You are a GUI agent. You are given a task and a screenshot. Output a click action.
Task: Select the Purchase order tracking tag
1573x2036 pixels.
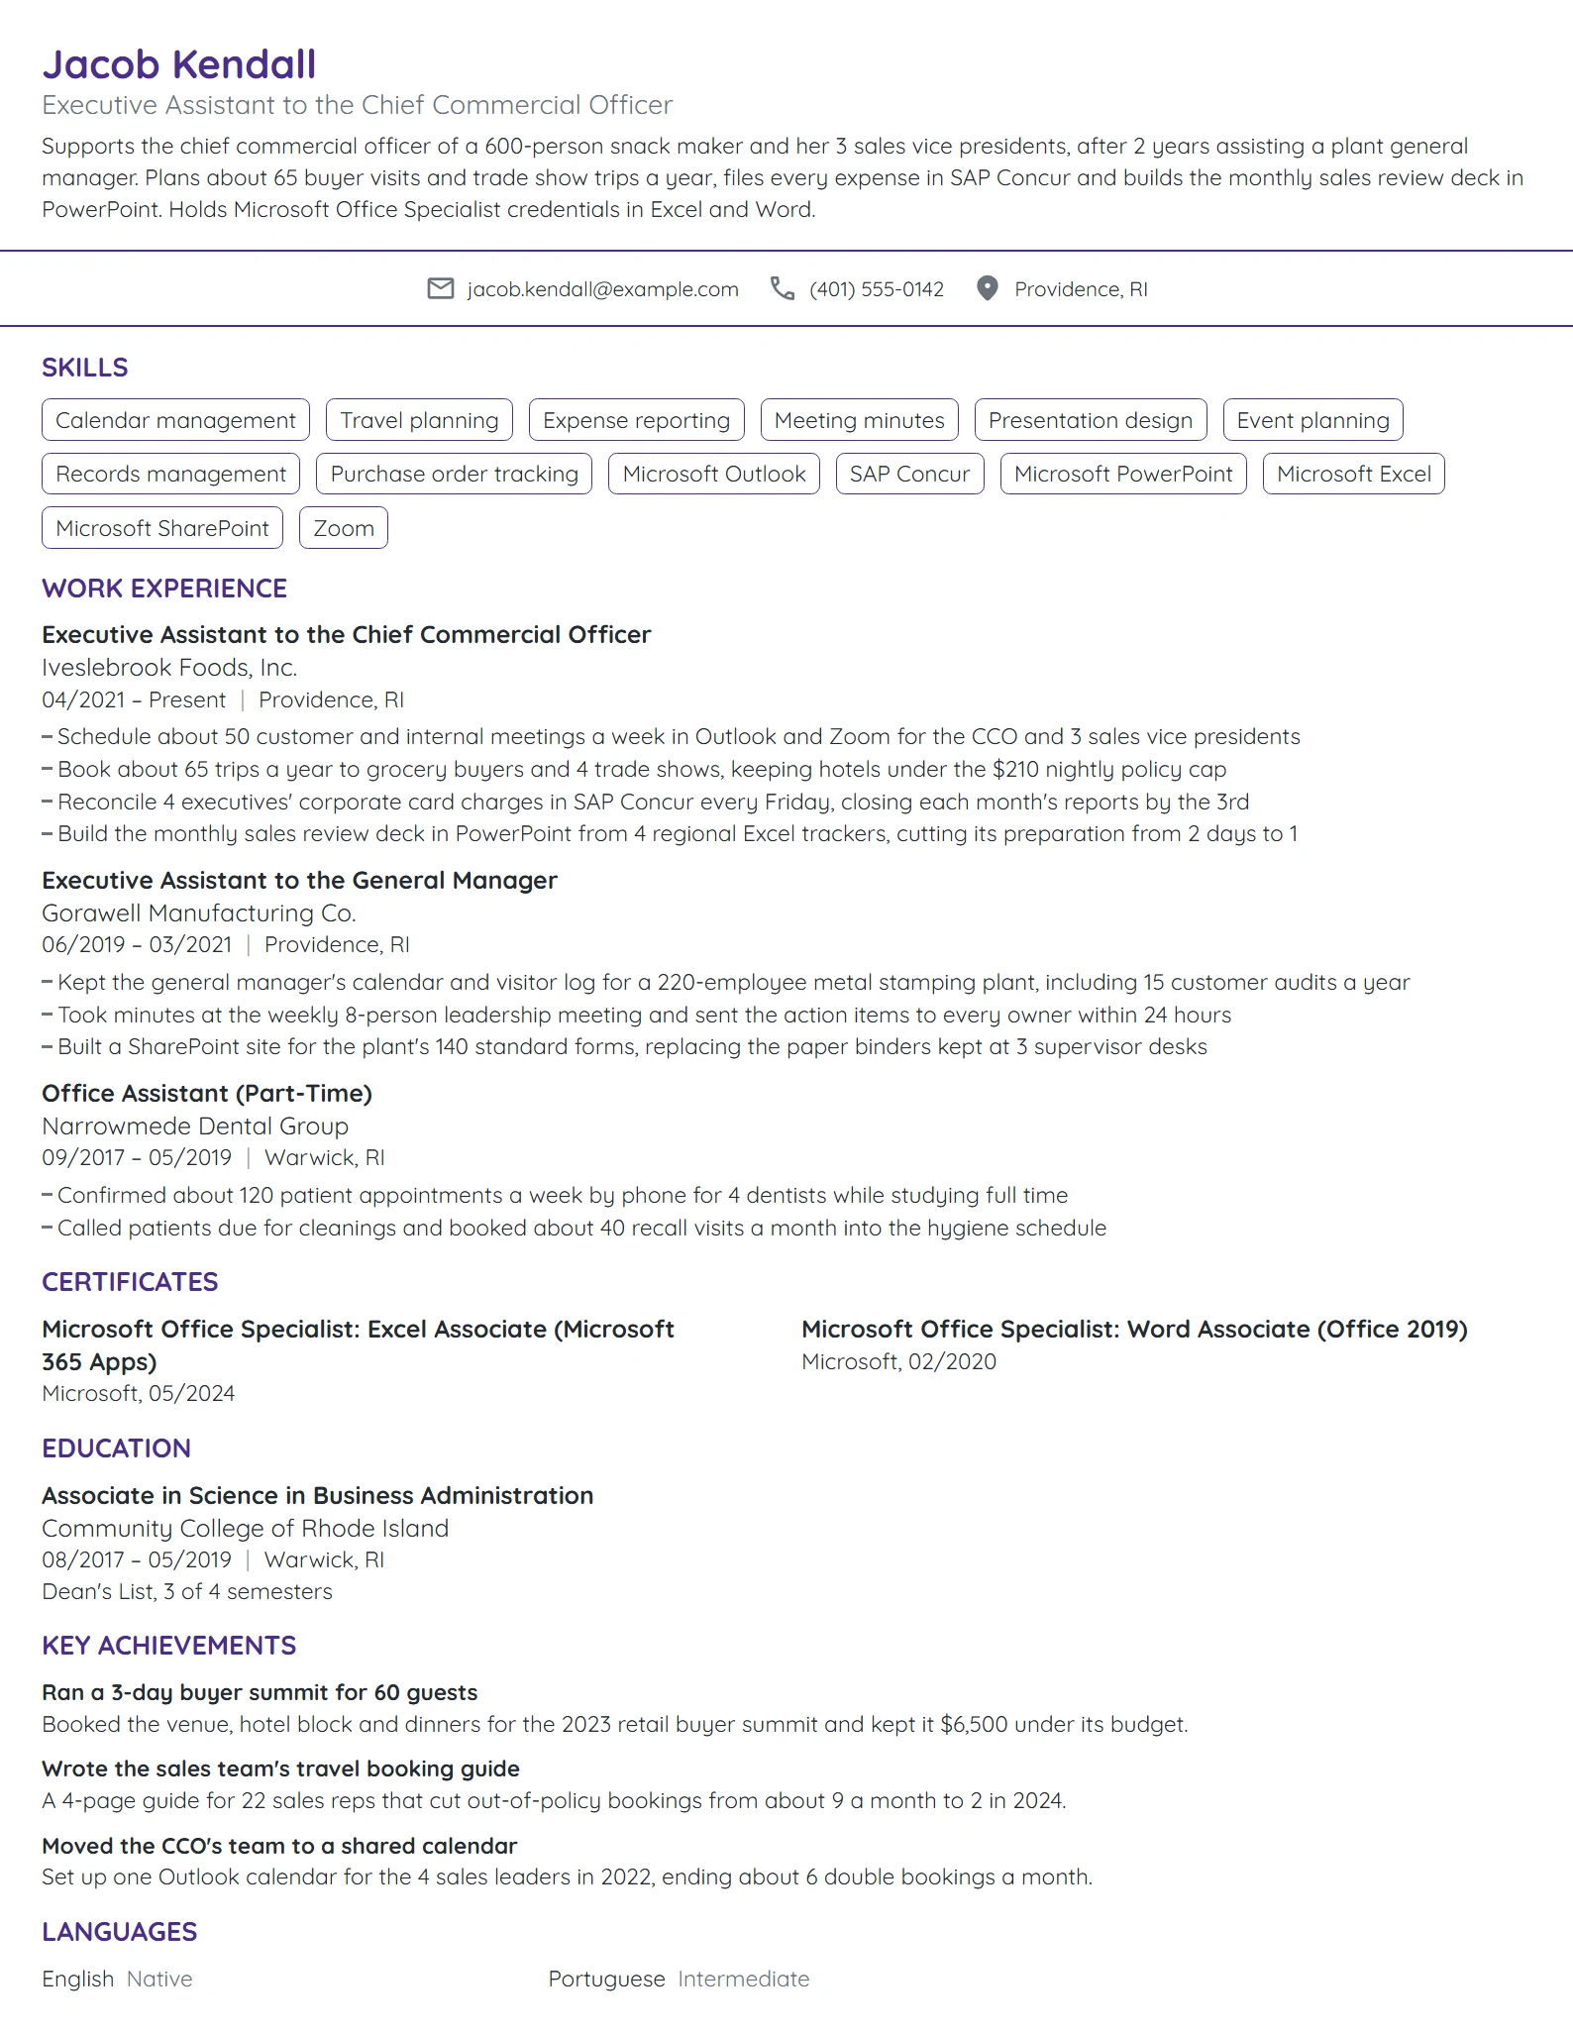tap(454, 474)
